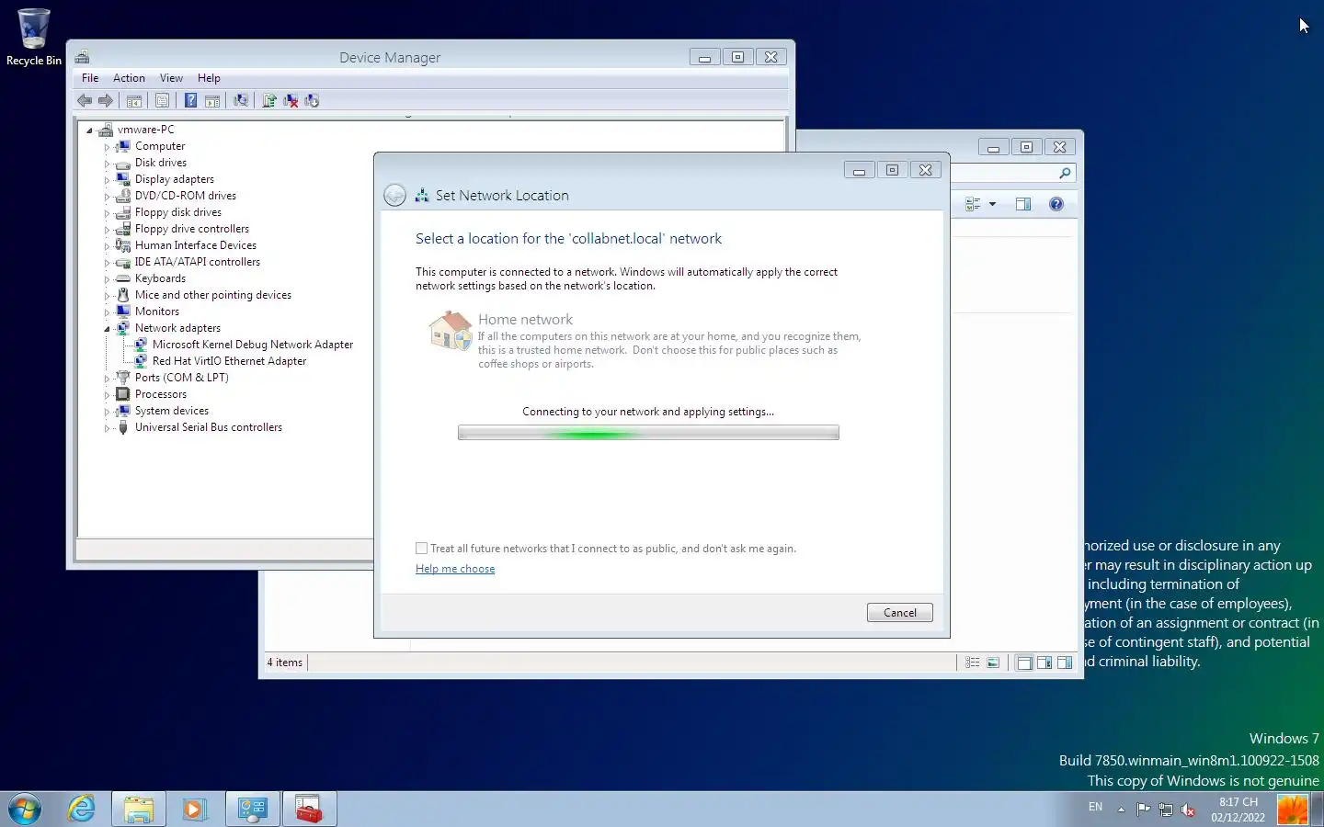Select Floppy drive controllers row
1324x827 pixels.
tap(192, 229)
